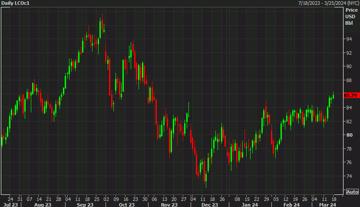This screenshot has height=207, width=360.
Task: Click the 78 price axis label
Action: point(349,149)
